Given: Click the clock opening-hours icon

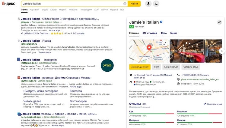Looking at the screenshot, I should (x=178, y=84).
